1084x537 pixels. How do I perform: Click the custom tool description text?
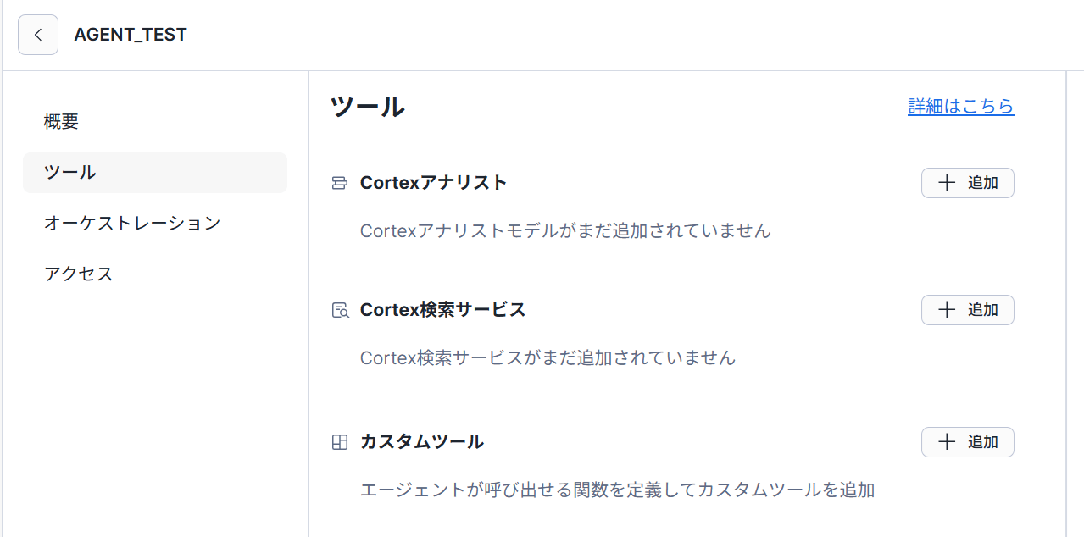click(617, 490)
